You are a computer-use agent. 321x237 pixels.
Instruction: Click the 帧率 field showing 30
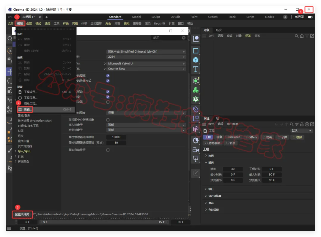233,169
